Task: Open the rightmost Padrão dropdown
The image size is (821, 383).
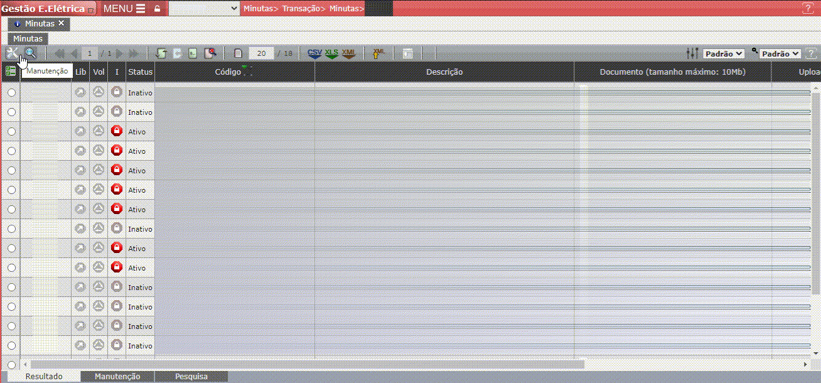Action: [x=780, y=54]
